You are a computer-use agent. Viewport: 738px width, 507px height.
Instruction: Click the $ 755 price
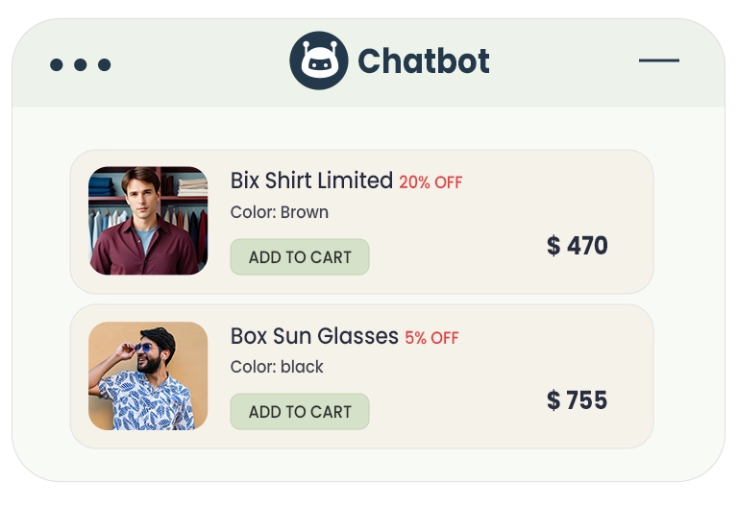pos(578,400)
